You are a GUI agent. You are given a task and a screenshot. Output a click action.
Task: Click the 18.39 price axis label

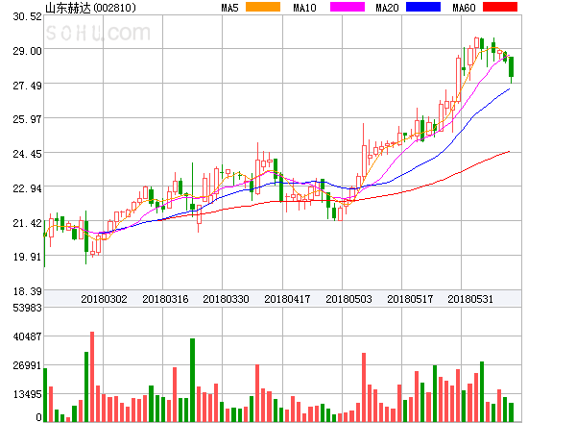[27, 291]
